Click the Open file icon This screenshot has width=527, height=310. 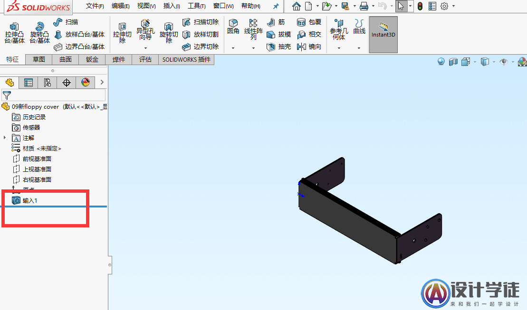tap(326, 6)
